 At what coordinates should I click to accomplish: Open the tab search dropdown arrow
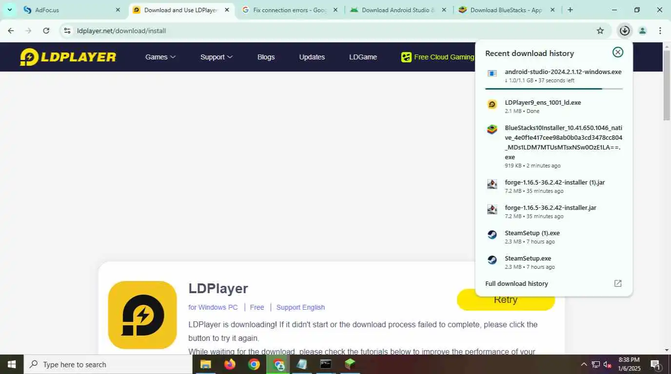pos(9,10)
